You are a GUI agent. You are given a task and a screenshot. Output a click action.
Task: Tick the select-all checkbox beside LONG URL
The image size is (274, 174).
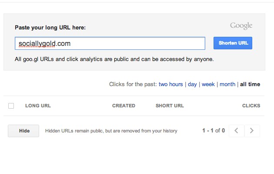[x=11, y=106]
